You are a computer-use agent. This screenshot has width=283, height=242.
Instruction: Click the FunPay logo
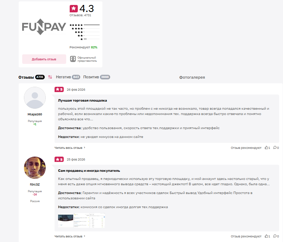[44, 27]
